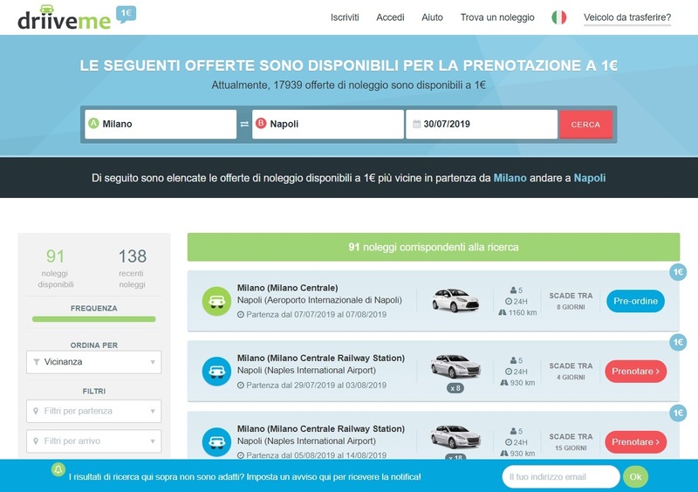Click the bell alert notification icon
The image size is (698, 492).
pos(58,469)
